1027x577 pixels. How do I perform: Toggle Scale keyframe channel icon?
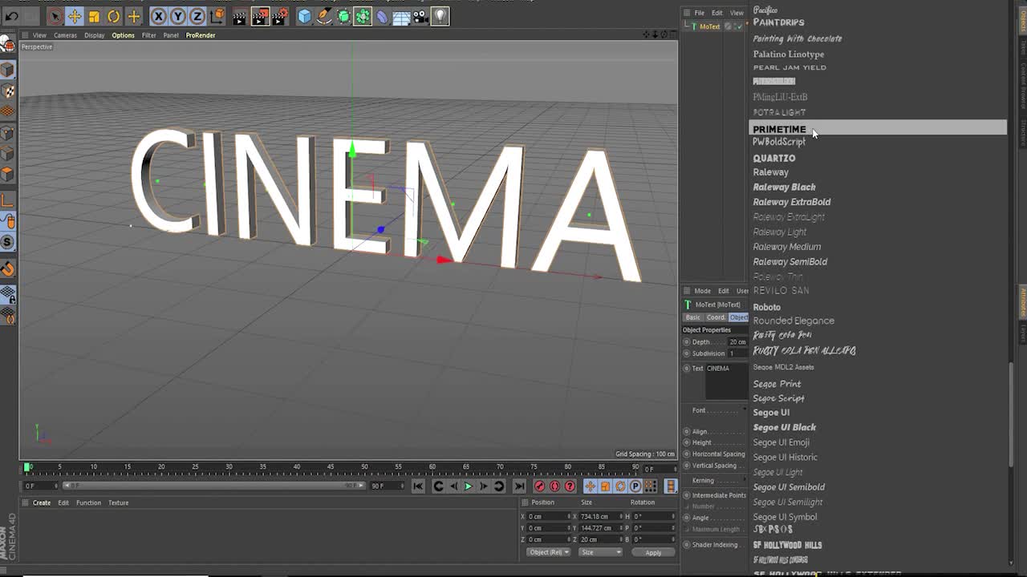pyautogui.click(x=605, y=486)
